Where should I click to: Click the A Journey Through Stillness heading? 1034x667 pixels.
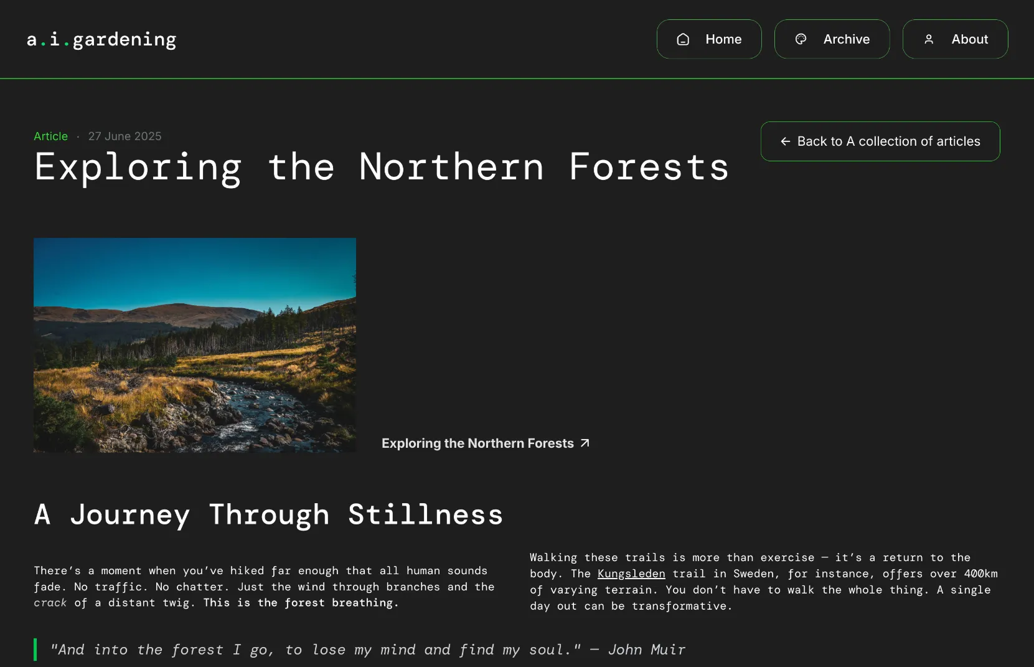tap(268, 514)
